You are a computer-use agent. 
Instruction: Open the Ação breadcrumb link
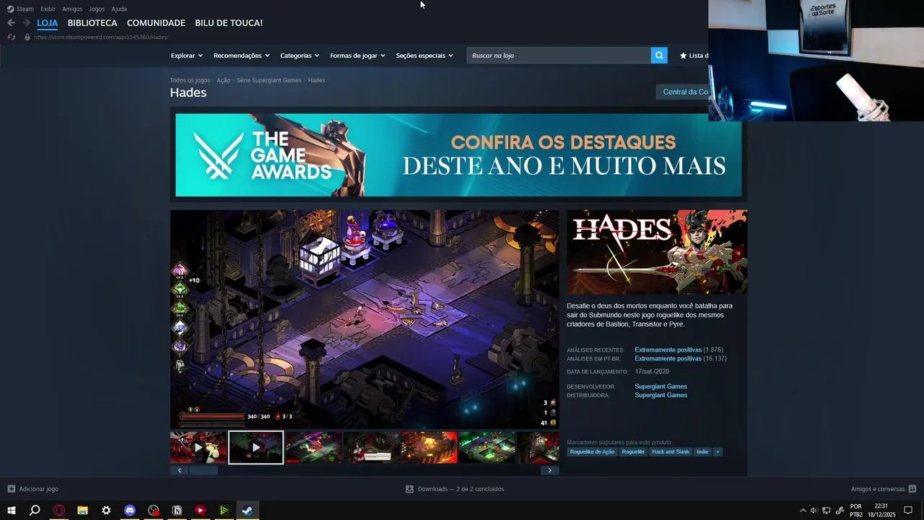[x=223, y=80]
